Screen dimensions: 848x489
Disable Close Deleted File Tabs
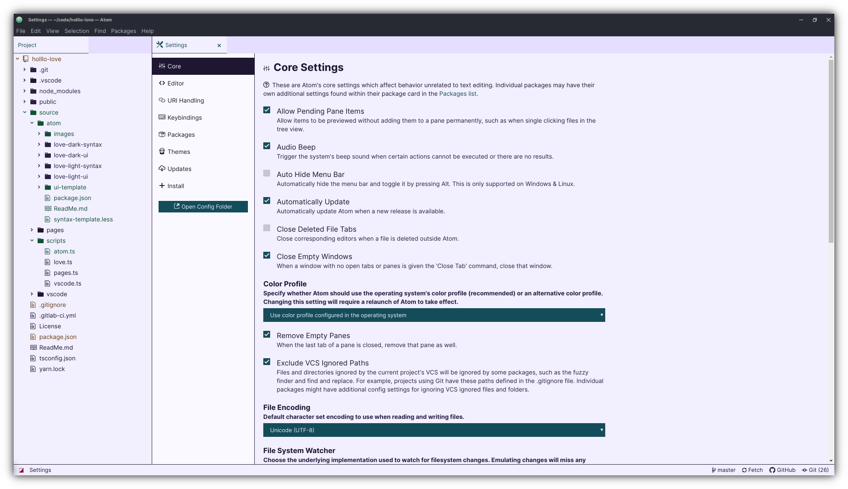pos(266,228)
